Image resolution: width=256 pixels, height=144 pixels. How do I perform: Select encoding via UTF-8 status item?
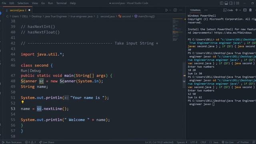[194, 142]
